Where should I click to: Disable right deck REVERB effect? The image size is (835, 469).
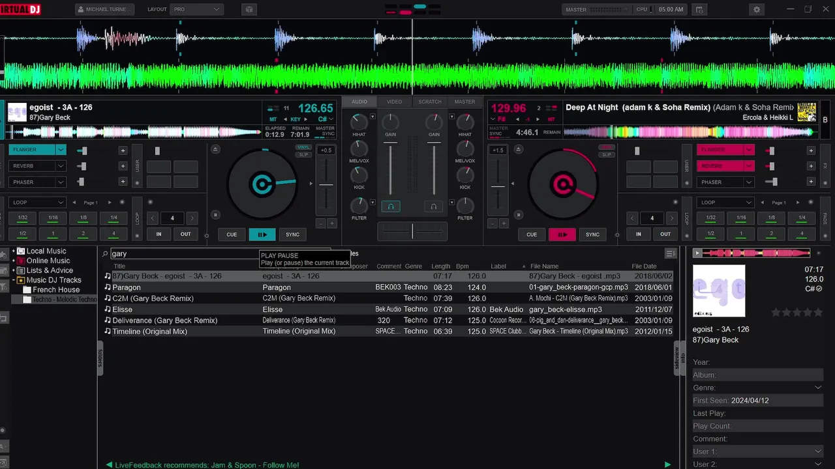720,166
